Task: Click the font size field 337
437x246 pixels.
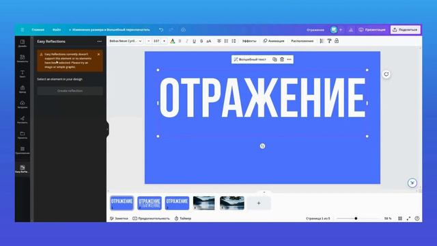Action: click(156, 41)
